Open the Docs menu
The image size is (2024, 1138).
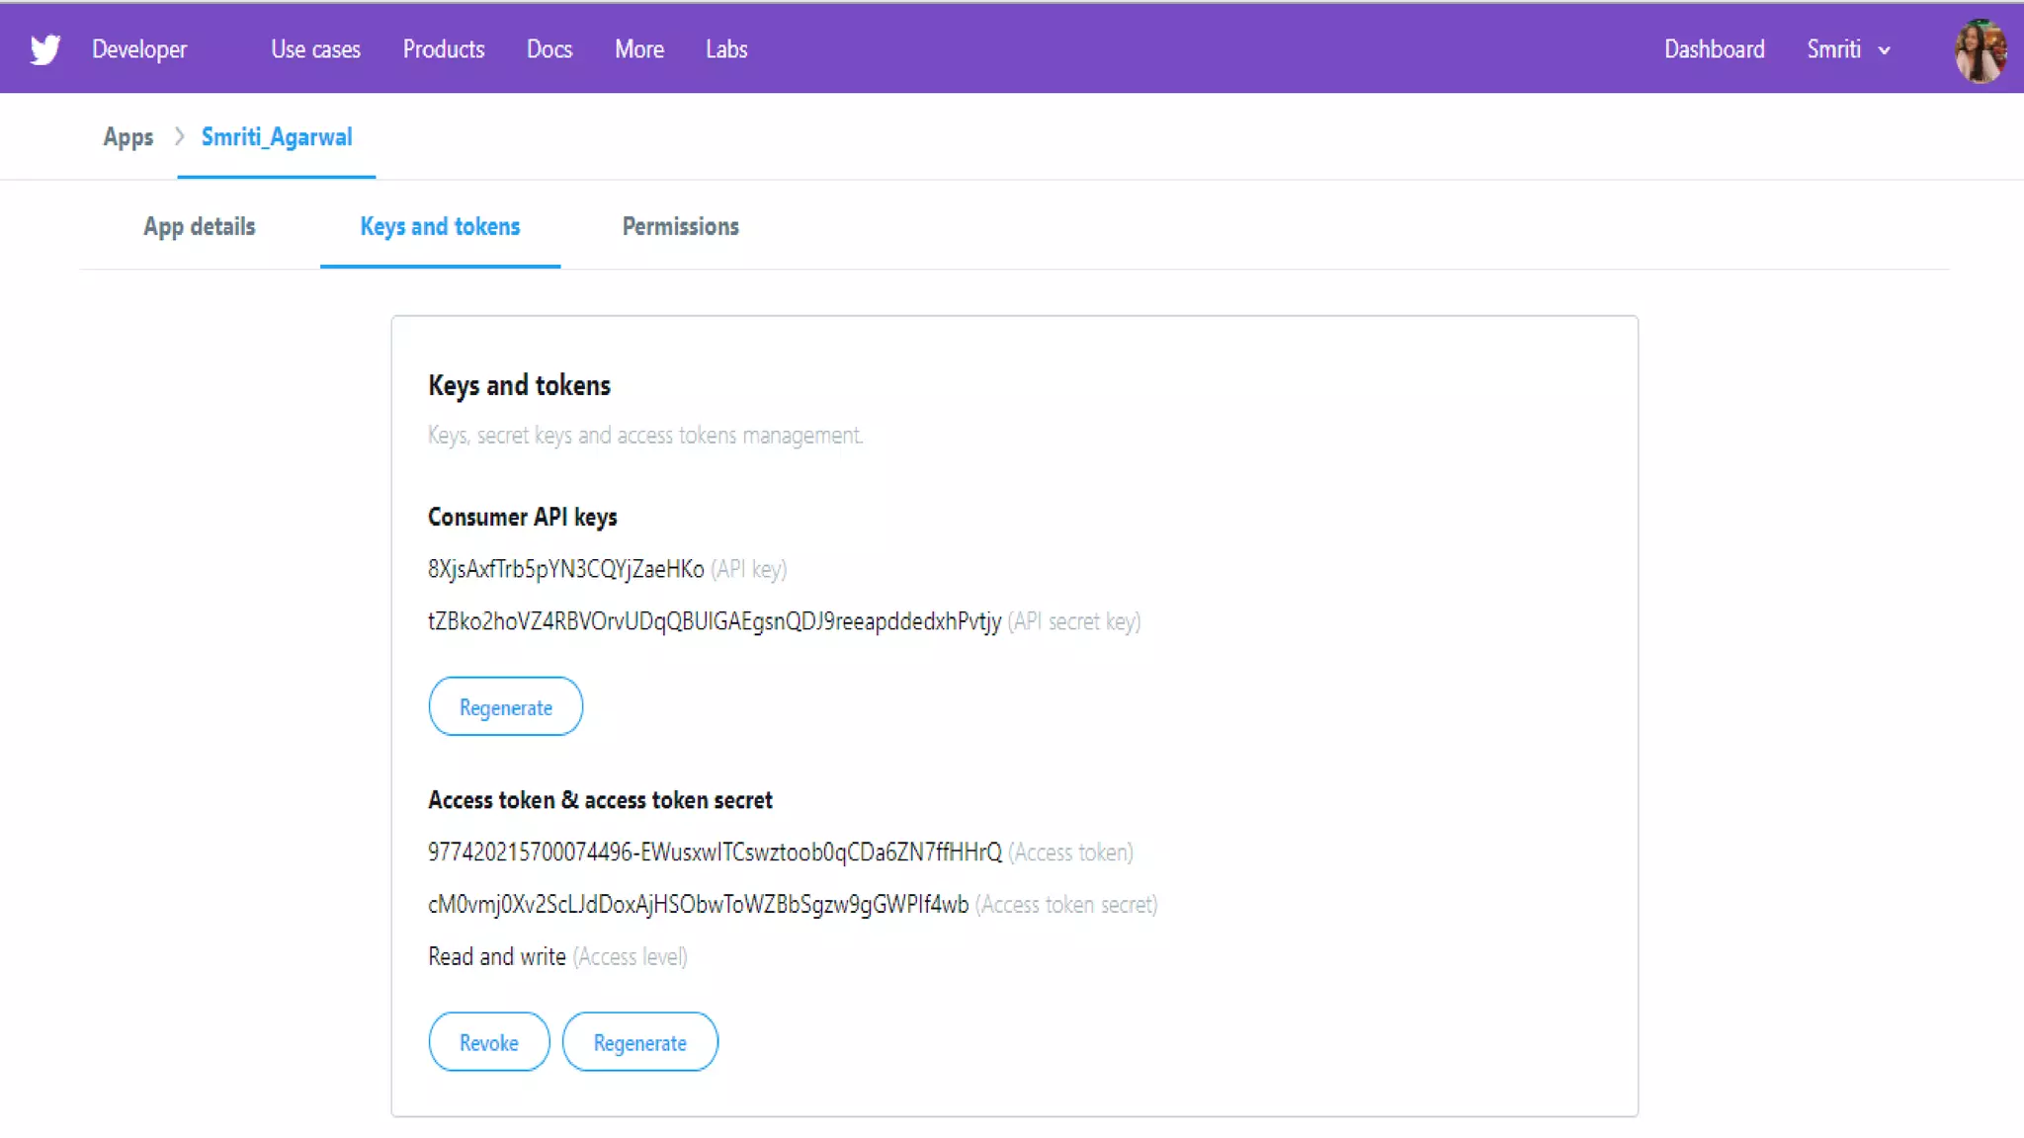[549, 49]
